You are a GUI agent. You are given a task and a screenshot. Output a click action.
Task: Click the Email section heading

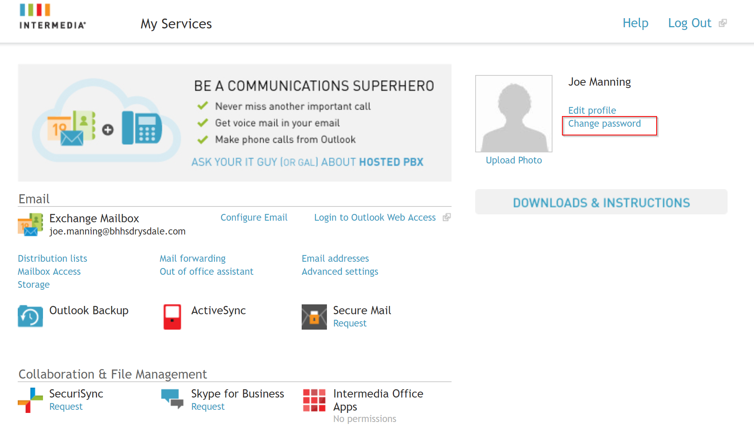pyautogui.click(x=34, y=199)
